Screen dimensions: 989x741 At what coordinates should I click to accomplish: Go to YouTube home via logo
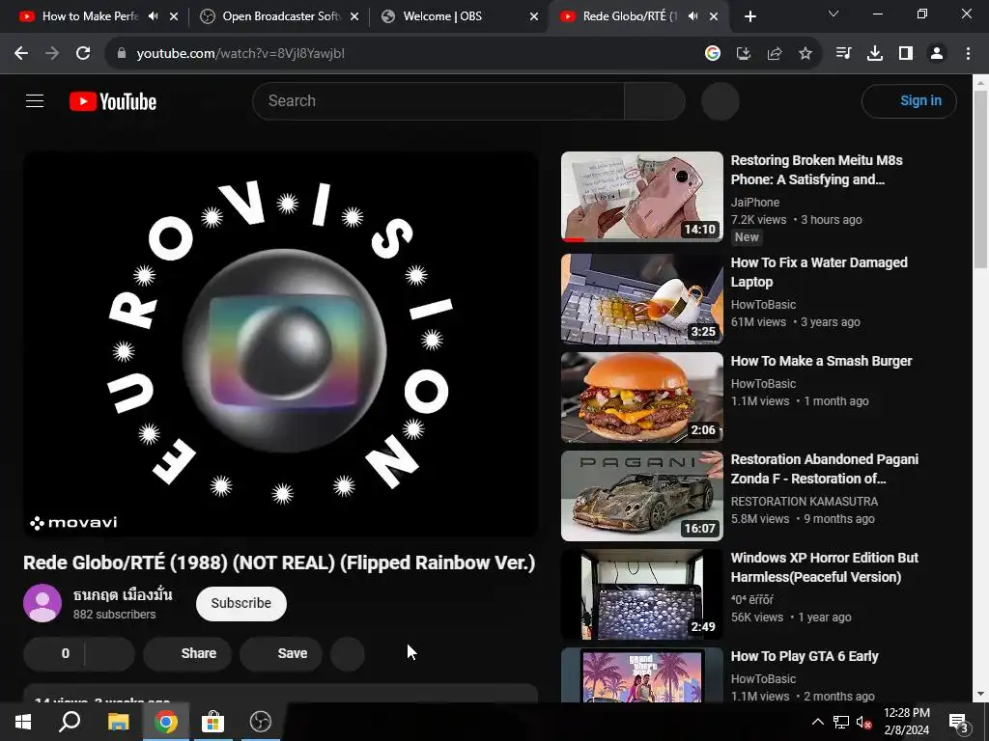[x=113, y=101]
